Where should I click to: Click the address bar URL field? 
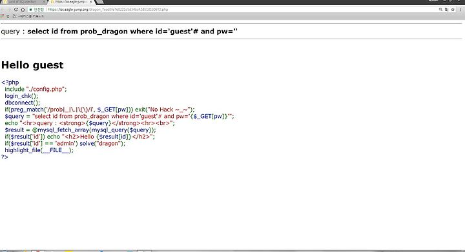pos(231,10)
